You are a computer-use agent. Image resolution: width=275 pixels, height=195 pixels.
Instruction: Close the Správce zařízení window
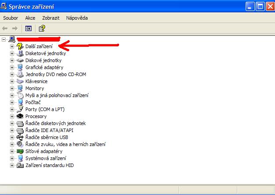pos(271,7)
